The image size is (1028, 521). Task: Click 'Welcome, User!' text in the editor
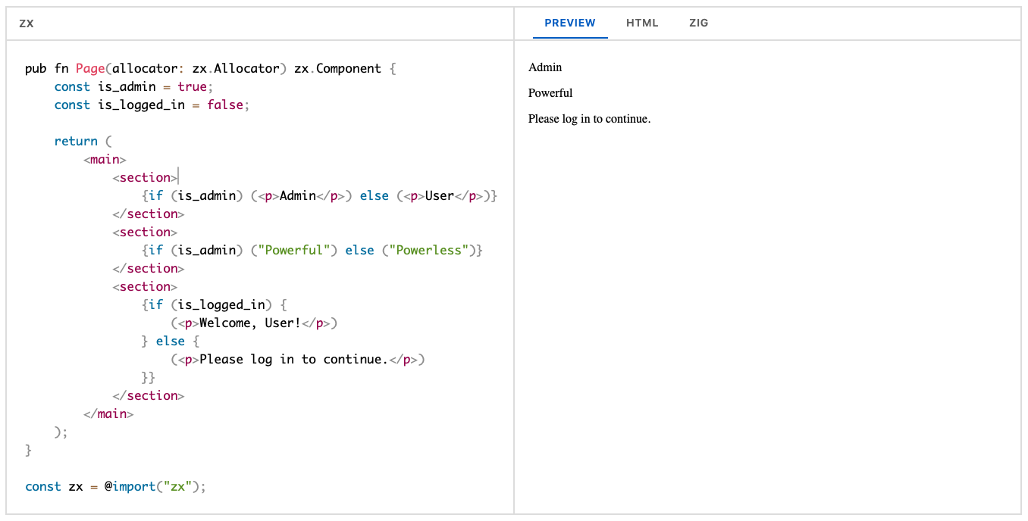249,323
